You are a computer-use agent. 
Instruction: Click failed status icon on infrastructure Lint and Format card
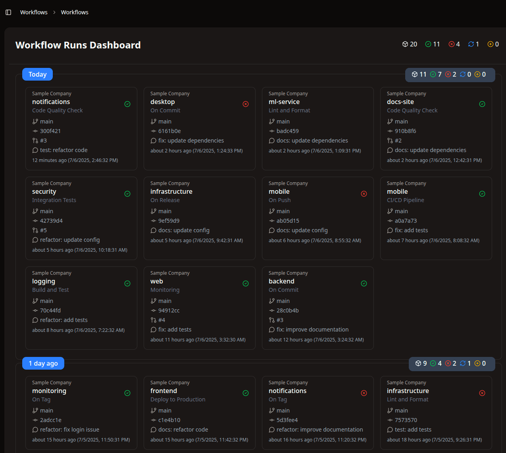(482, 393)
